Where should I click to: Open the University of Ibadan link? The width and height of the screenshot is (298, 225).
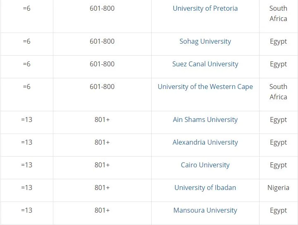point(205,187)
